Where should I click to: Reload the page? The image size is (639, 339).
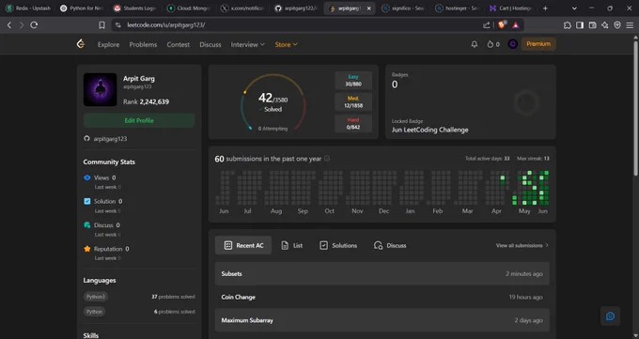[x=34, y=24]
